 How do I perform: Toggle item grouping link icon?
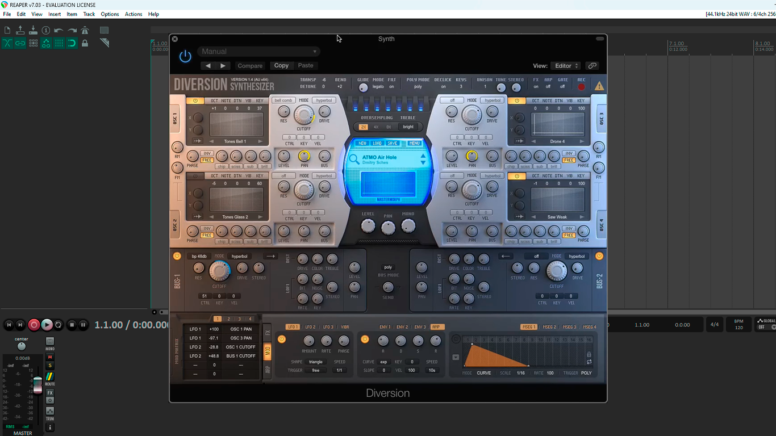(20, 43)
